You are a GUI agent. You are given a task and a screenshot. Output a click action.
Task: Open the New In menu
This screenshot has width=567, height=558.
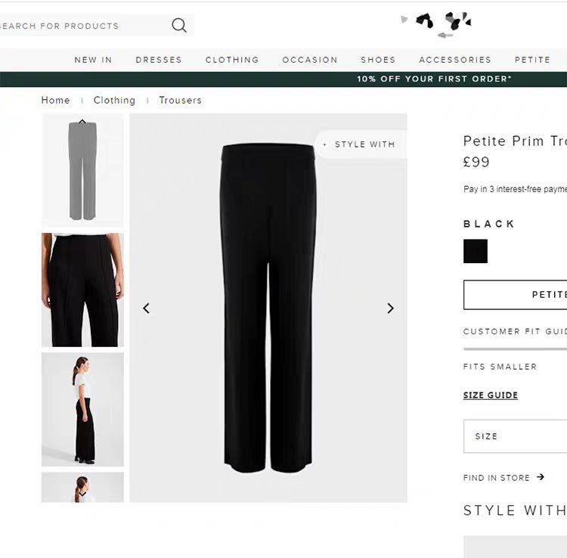pyautogui.click(x=93, y=60)
